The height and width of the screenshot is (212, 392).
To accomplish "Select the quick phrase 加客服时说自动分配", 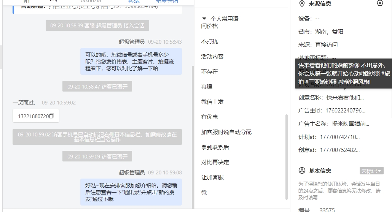I will (x=226, y=132).
